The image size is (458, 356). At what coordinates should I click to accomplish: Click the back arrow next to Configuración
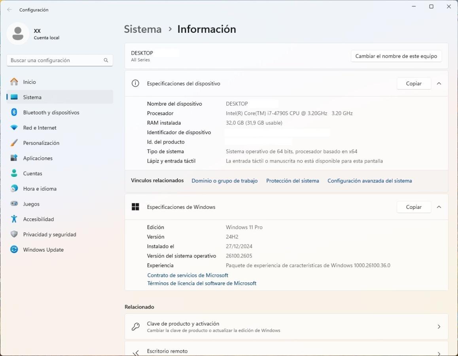click(x=9, y=10)
